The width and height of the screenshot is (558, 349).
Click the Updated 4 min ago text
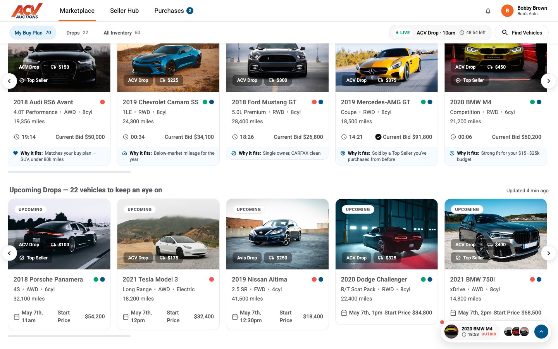point(527,190)
